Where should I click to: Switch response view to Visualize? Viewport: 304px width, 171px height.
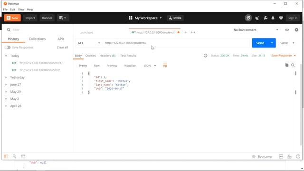[130, 66]
